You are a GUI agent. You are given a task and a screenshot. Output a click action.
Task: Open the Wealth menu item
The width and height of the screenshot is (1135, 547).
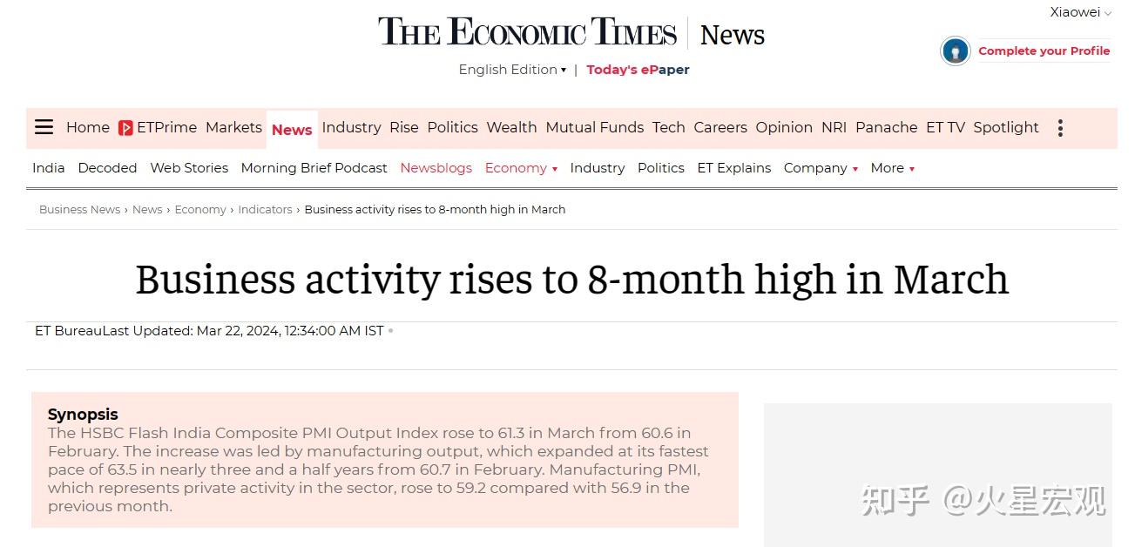pyautogui.click(x=511, y=127)
